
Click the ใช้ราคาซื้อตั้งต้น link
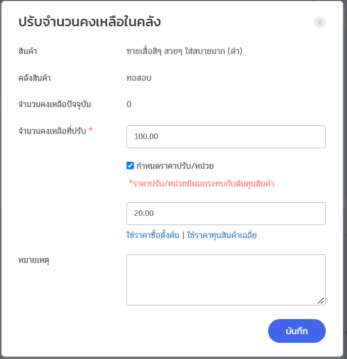(153, 235)
